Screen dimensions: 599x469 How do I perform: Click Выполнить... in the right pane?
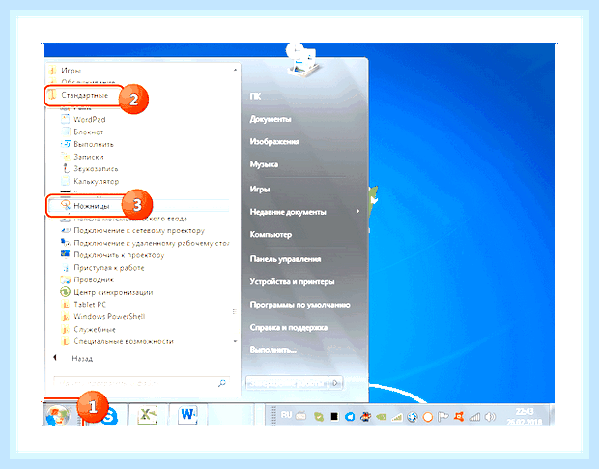click(272, 350)
